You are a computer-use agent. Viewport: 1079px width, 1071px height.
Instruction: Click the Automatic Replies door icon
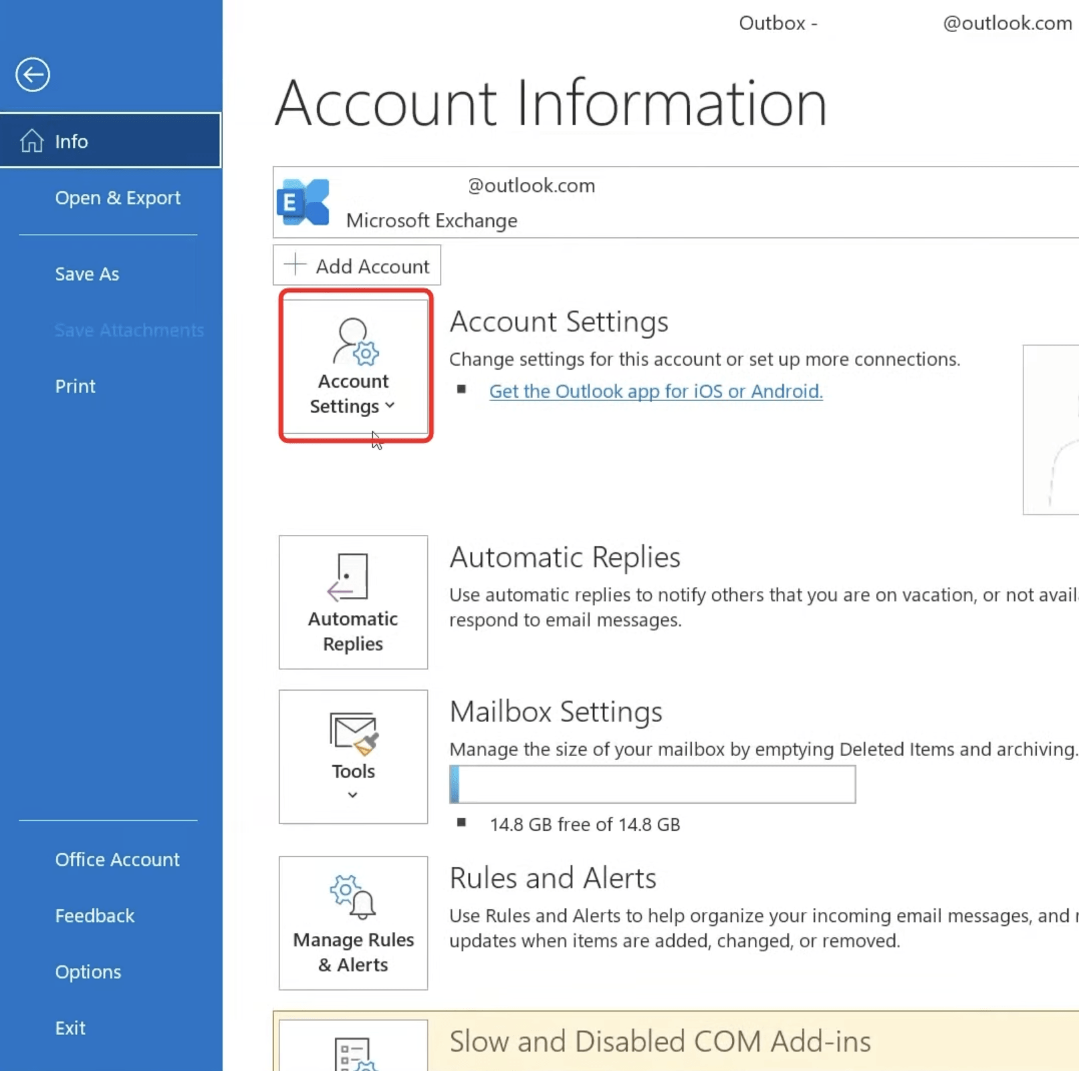[348, 576]
